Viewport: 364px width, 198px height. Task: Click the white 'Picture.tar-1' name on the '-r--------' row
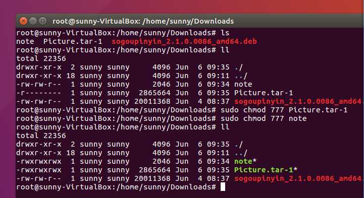pos(264,93)
